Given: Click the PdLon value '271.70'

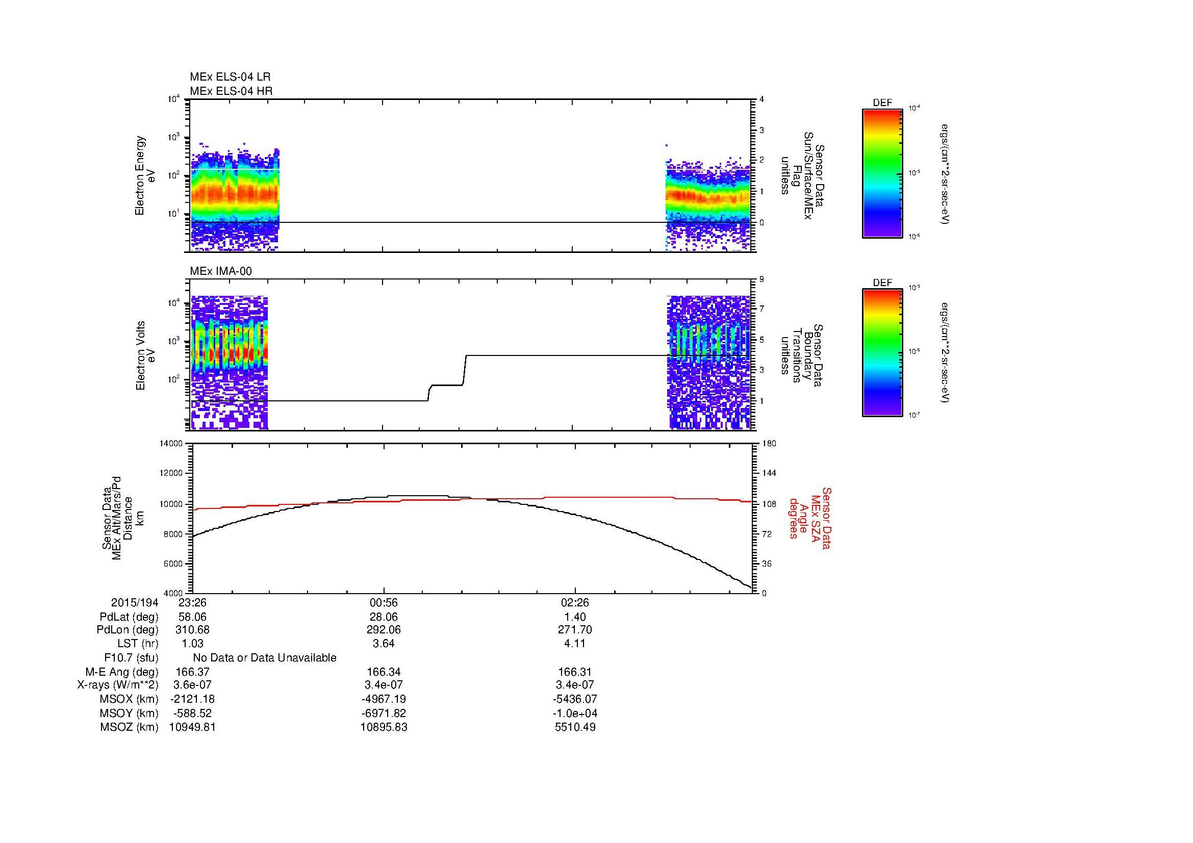Looking at the screenshot, I should tap(575, 630).
